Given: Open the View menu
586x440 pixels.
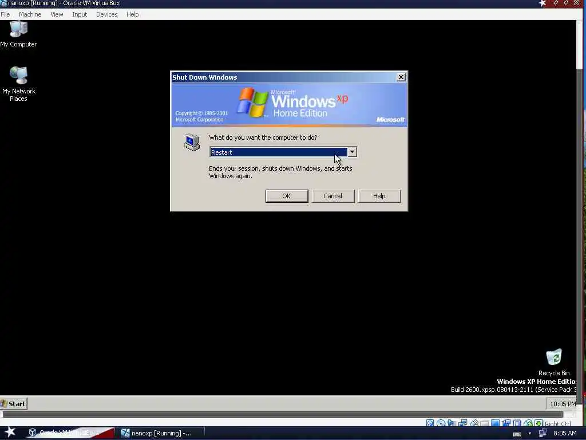Looking at the screenshot, I should [57, 14].
